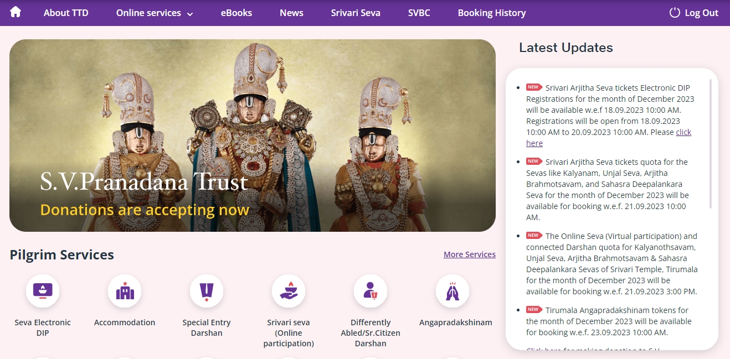Click the NEW badge on Electronic DIP update
This screenshot has width=730, height=359.
coord(534,87)
